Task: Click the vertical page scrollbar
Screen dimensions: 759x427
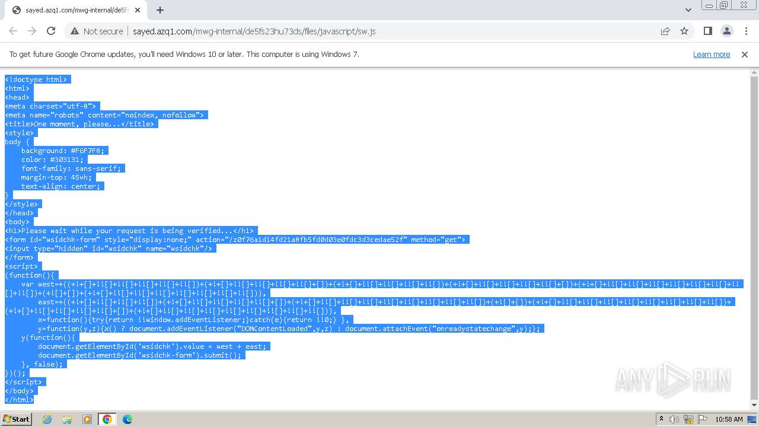Action: [754, 238]
